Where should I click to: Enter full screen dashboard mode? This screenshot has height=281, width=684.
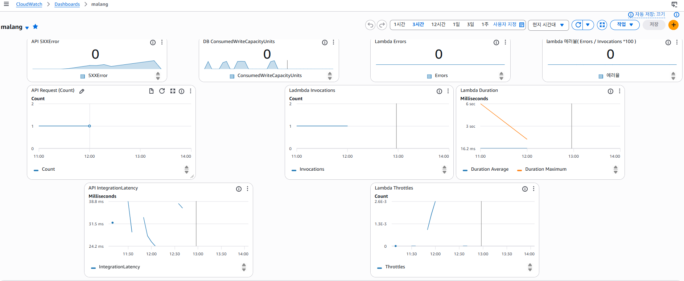[602, 25]
